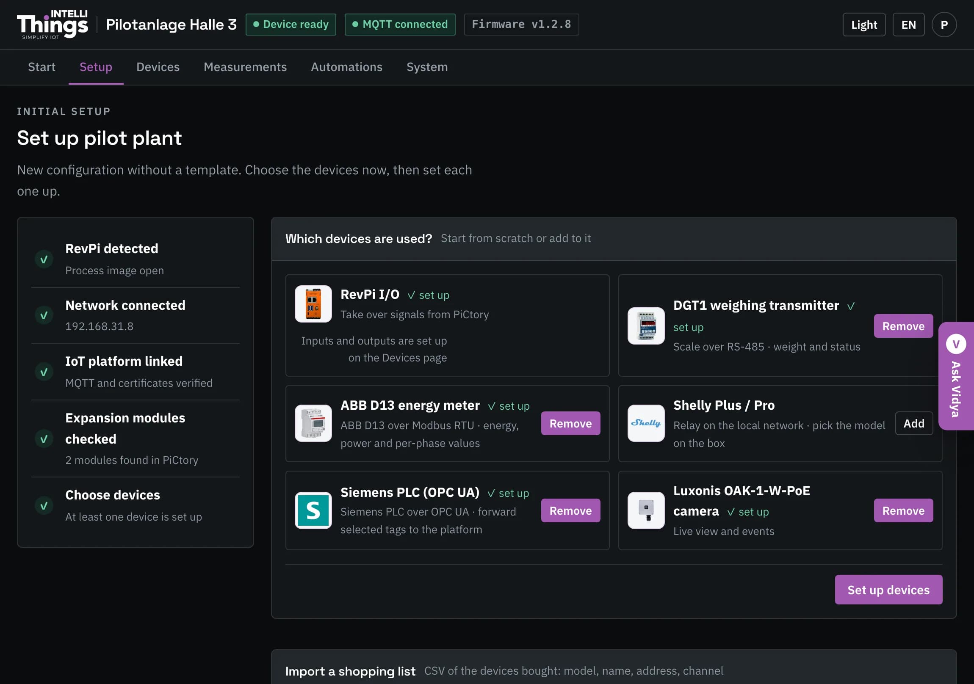This screenshot has width=974, height=684.
Task: Click the IoT platform linked checkmark icon
Action: pyautogui.click(x=44, y=372)
